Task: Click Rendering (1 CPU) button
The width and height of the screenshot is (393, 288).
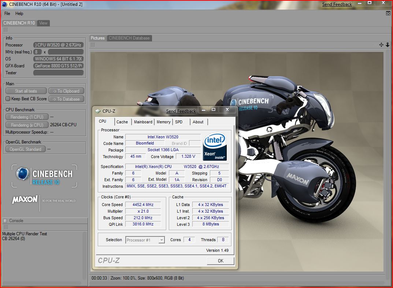Action: (x=27, y=117)
